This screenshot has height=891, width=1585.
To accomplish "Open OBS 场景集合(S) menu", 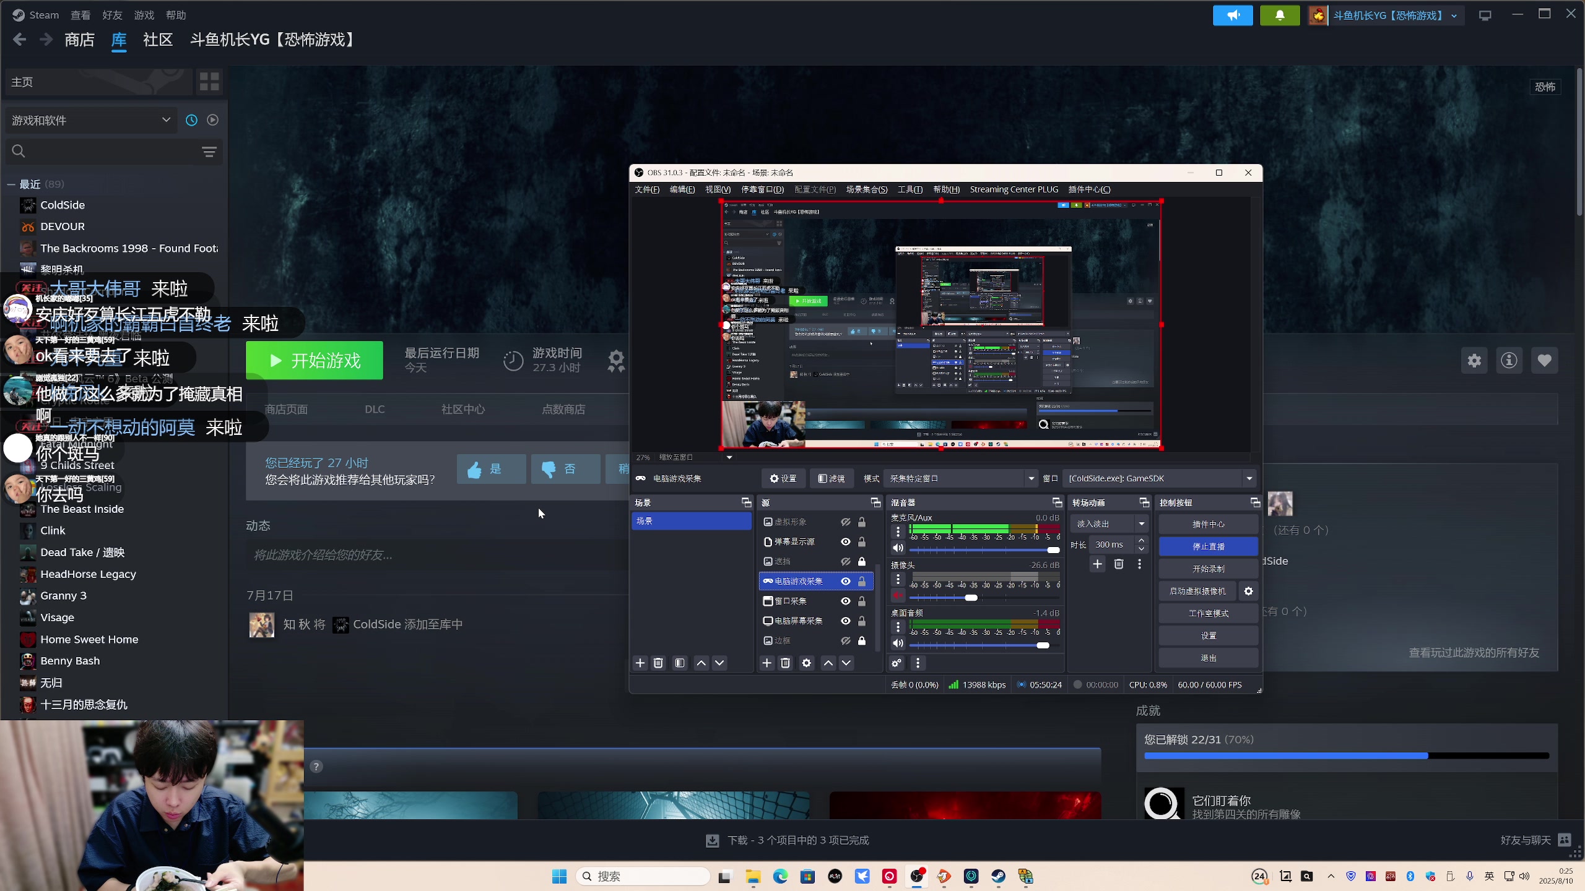I will point(866,189).
